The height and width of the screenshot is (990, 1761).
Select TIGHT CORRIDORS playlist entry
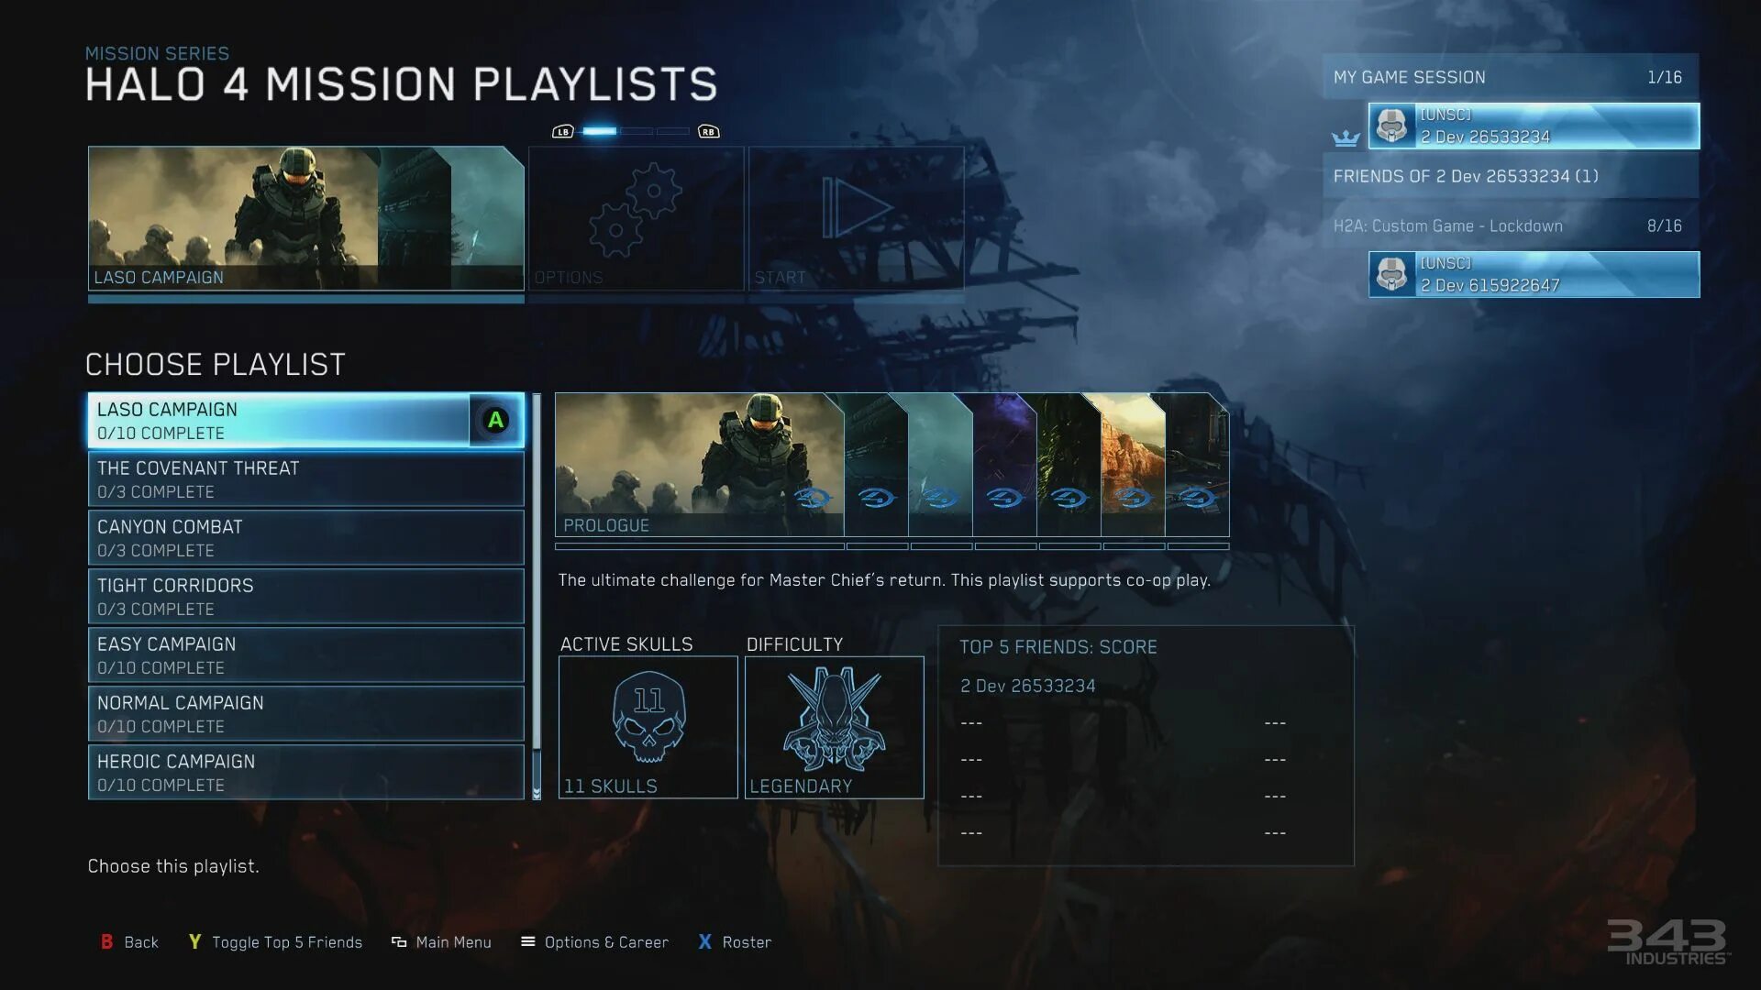click(x=305, y=596)
